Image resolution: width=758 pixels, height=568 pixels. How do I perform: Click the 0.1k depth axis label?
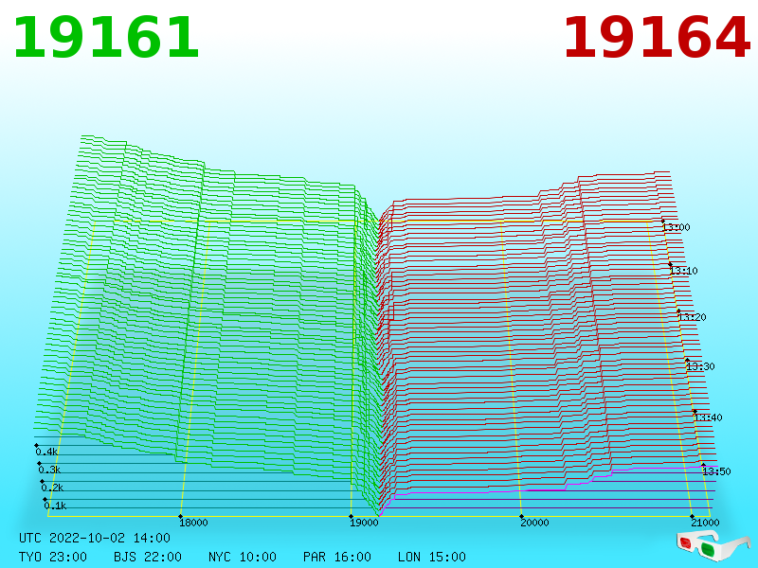point(55,506)
